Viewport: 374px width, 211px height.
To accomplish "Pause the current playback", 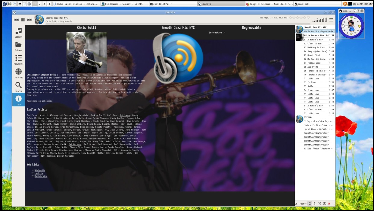I will point(23,20).
